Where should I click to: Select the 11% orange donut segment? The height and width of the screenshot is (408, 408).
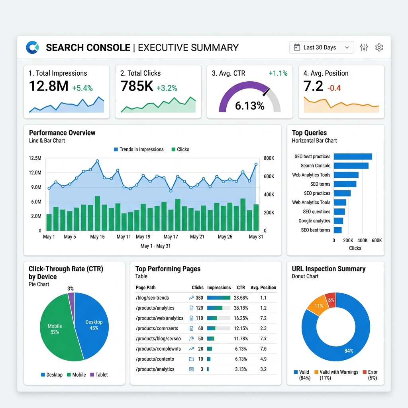click(318, 306)
